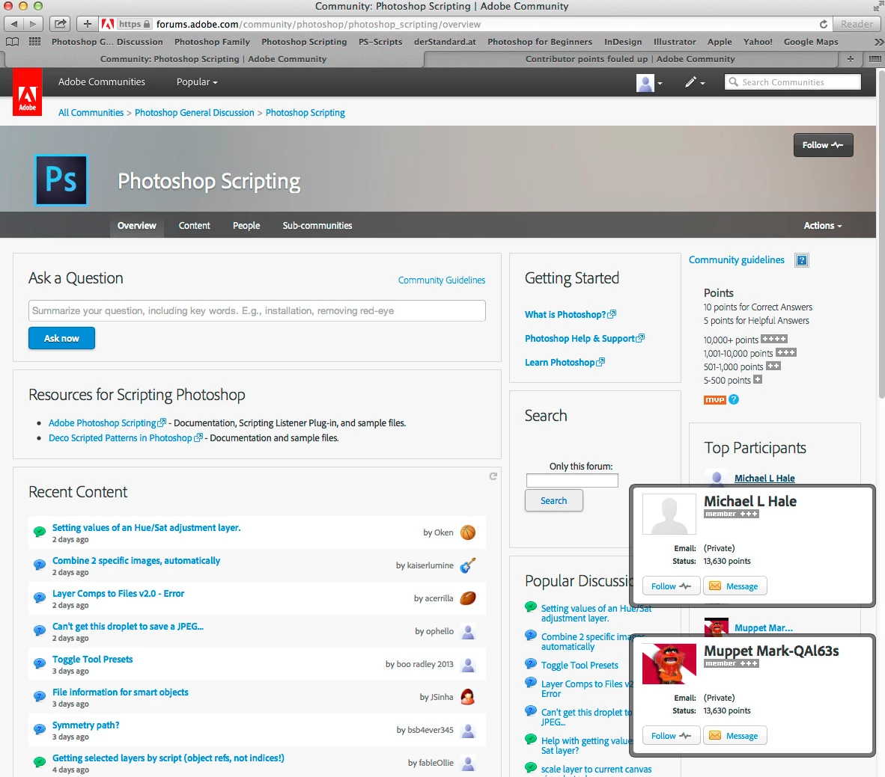Follow Michael L Hale in popup

(671, 586)
